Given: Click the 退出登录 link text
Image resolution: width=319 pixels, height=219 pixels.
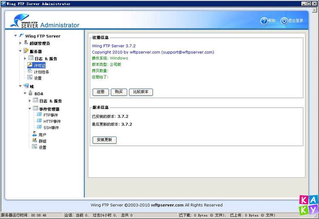Looking at the screenshot, I should [296, 20].
